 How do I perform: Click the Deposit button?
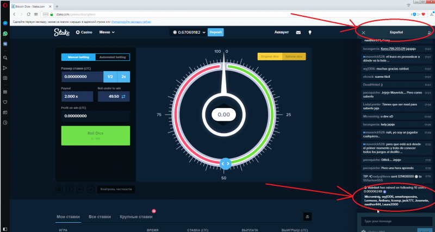pos(215,32)
